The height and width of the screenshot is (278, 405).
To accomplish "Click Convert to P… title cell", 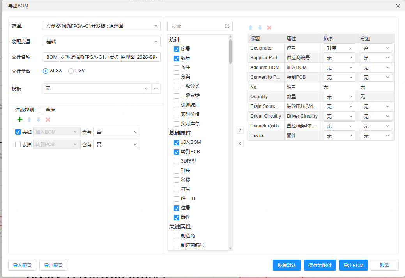I will 265,77.
